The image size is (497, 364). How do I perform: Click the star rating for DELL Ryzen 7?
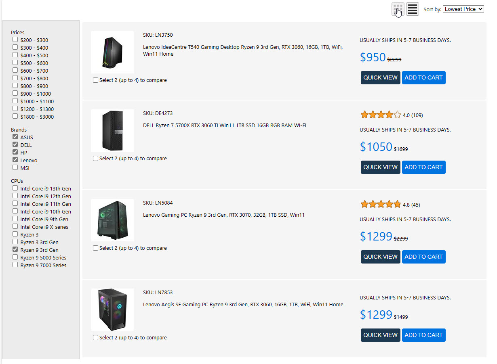[381, 115]
